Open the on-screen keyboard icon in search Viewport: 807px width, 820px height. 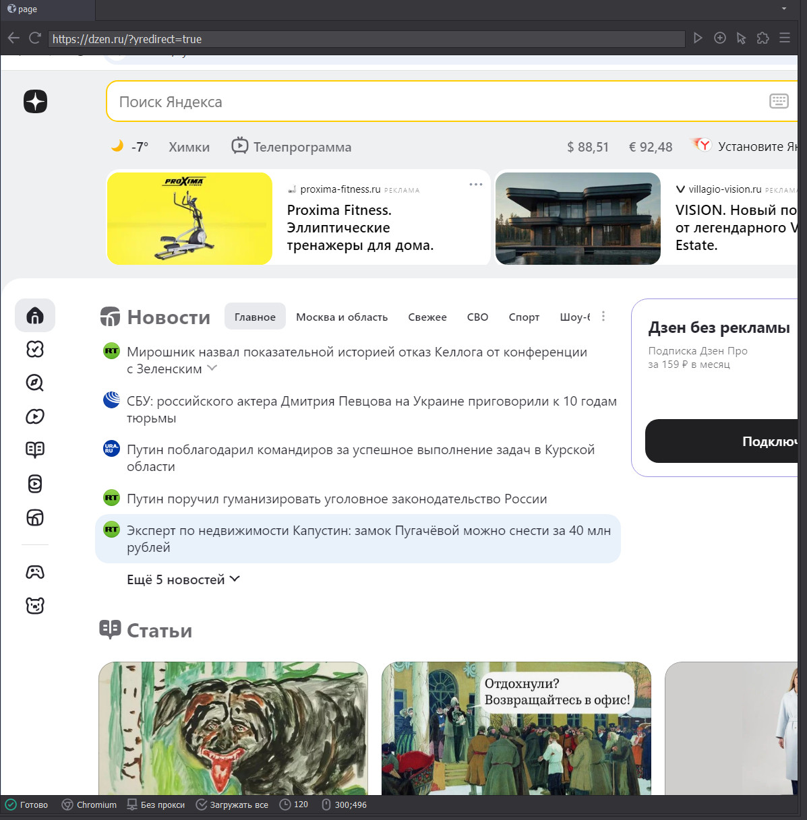coord(779,101)
